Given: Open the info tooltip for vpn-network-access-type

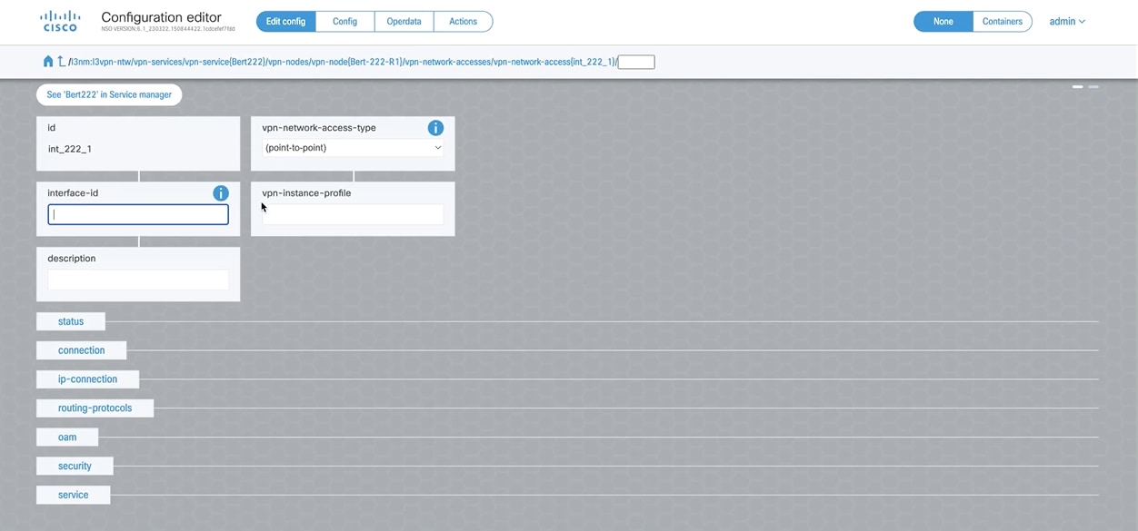Looking at the screenshot, I should (435, 127).
